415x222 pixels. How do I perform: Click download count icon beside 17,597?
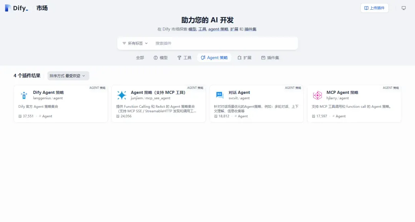[x=314, y=116]
